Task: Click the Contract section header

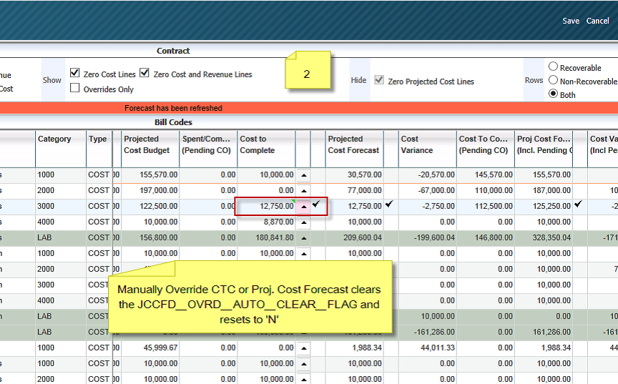Action: (173, 51)
